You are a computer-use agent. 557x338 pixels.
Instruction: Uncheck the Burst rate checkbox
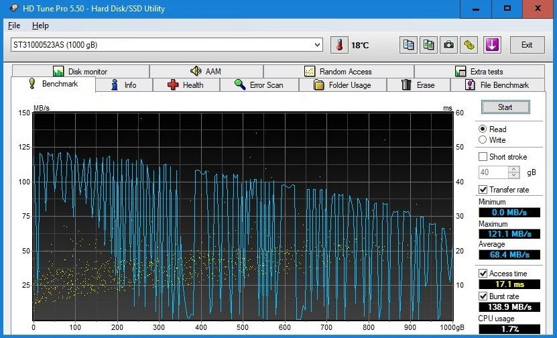(483, 296)
